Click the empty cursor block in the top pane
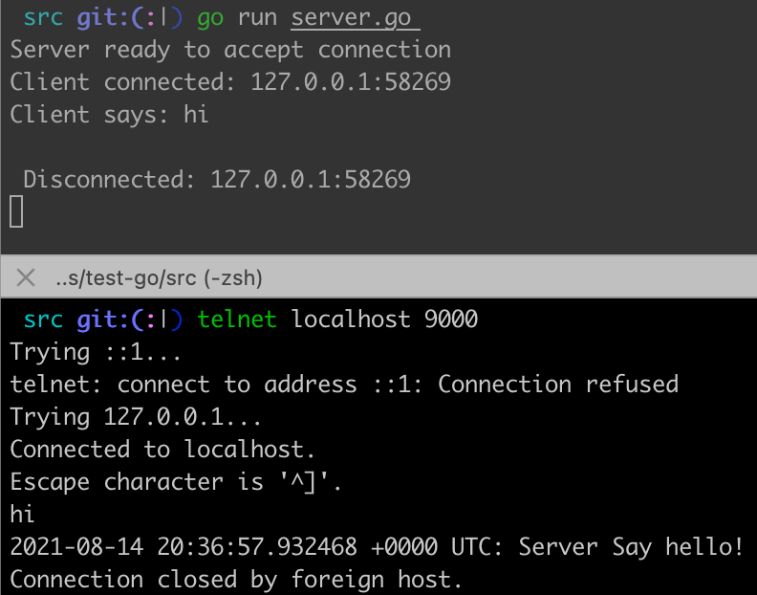Image resolution: width=757 pixels, height=595 pixels. pos(16,211)
